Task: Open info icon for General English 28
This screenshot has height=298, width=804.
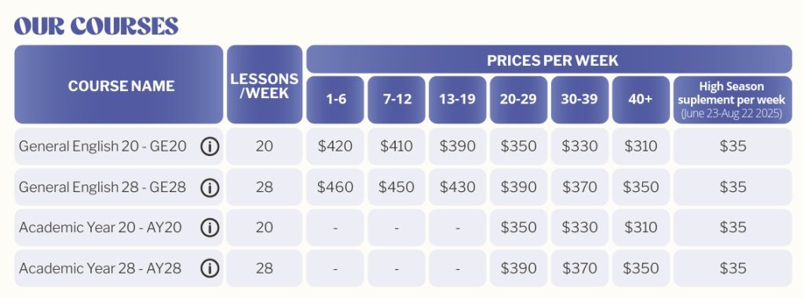Action: [x=209, y=187]
